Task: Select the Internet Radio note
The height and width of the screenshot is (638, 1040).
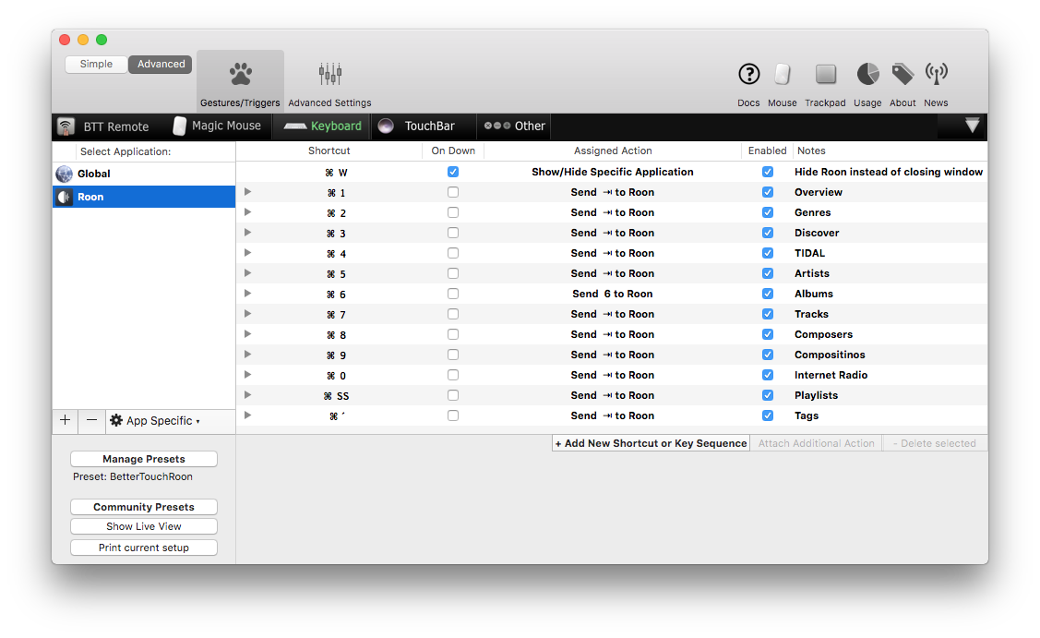Action: (831, 375)
